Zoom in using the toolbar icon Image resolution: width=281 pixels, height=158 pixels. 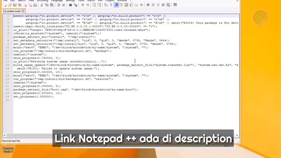[x=82, y=5]
